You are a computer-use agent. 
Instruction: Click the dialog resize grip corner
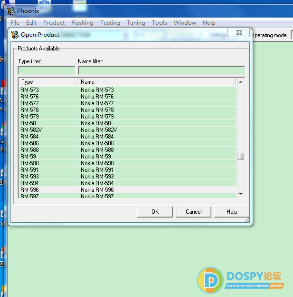click(x=247, y=220)
